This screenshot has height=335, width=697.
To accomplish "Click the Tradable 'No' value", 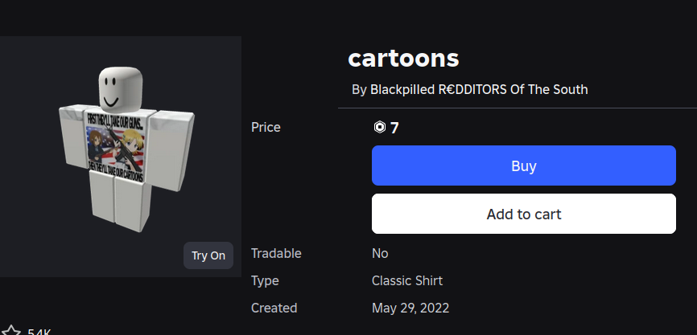I will [380, 254].
